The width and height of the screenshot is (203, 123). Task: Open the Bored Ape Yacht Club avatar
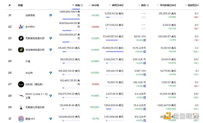[21, 38]
